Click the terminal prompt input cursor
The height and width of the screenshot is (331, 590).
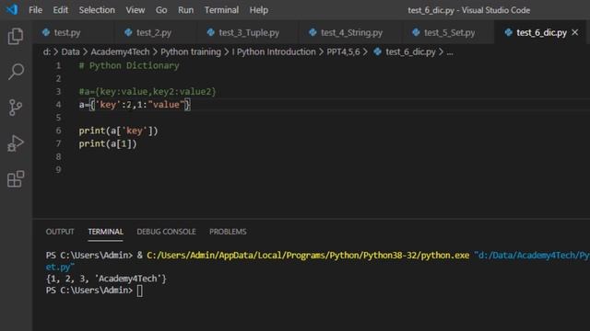pos(139,291)
